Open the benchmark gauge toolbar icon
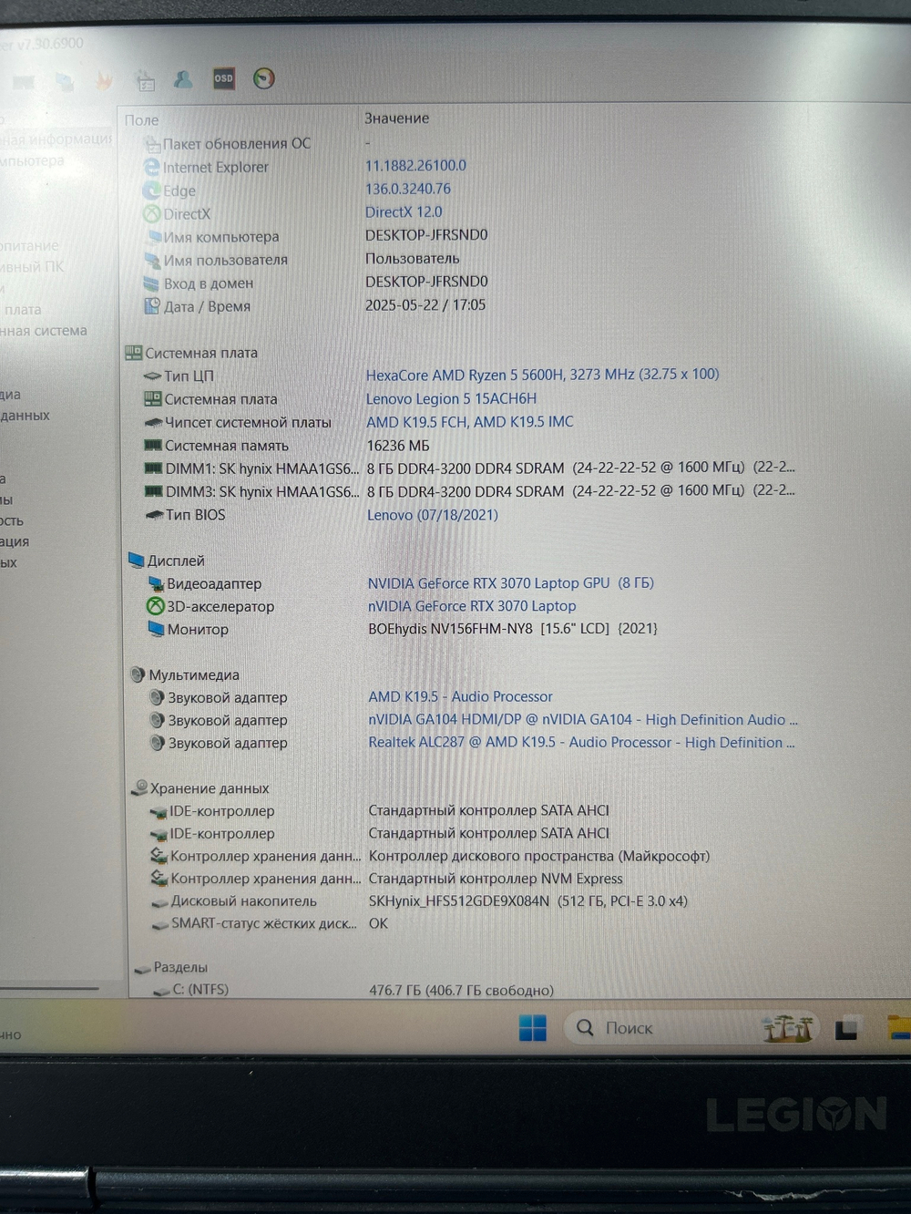Viewport: 911px width, 1214px height. 263,79
